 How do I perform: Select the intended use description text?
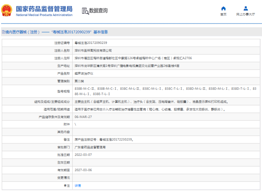point(150,109)
